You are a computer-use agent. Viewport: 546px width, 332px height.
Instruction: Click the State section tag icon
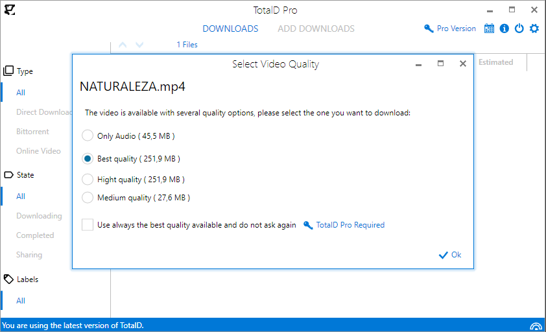(8, 175)
